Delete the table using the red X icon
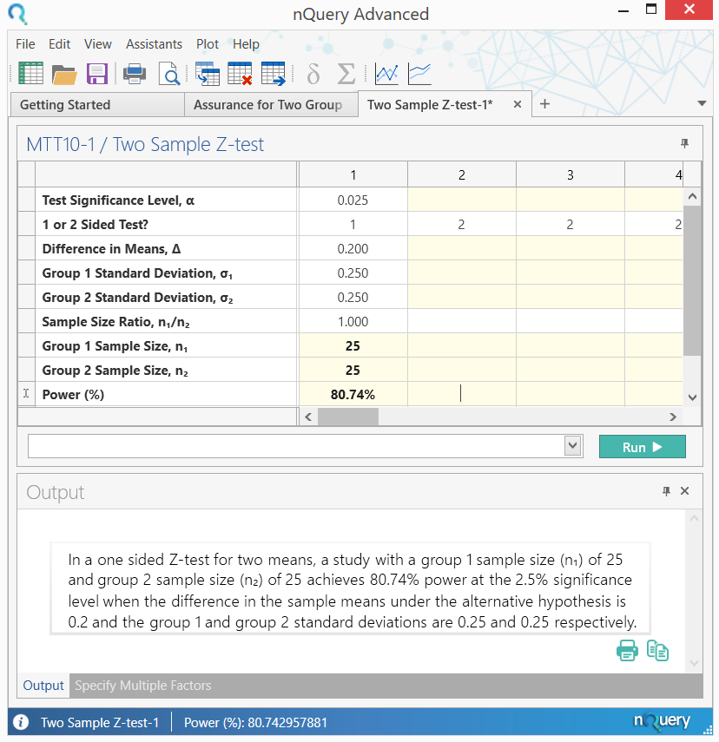The image size is (719, 742). (240, 74)
